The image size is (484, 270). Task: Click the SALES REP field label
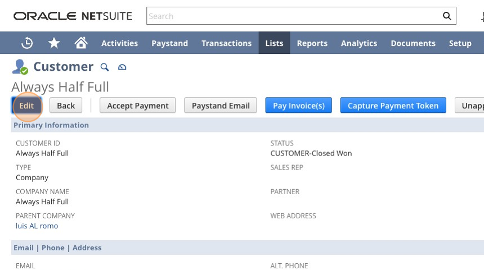(287, 167)
